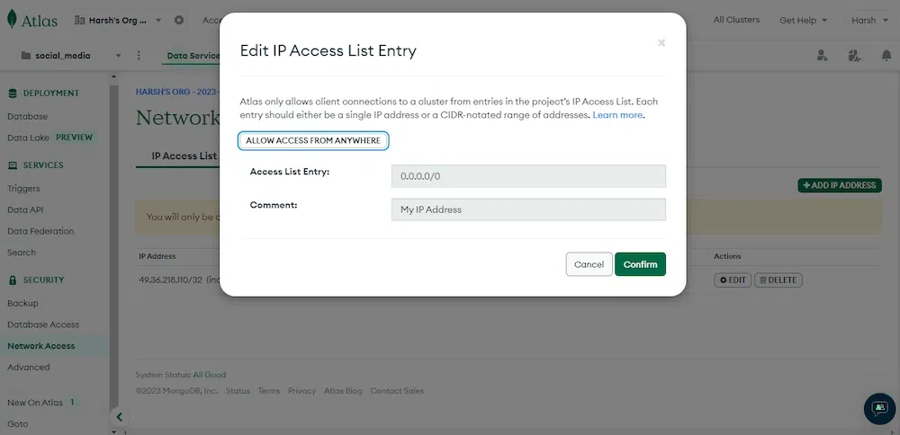
Task: Cancel the IP access entry edit
Action: 589,264
